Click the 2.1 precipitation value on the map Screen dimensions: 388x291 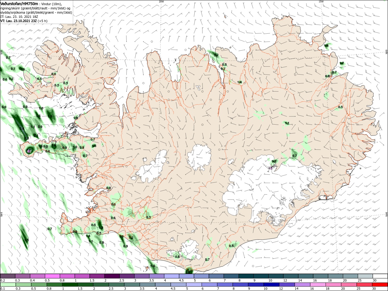36,135
